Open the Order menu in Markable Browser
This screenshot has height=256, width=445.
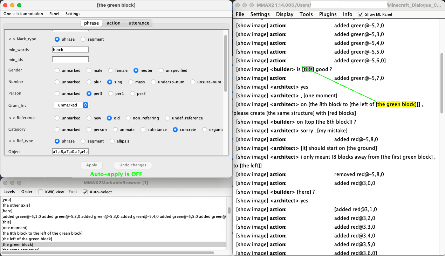pos(27,192)
